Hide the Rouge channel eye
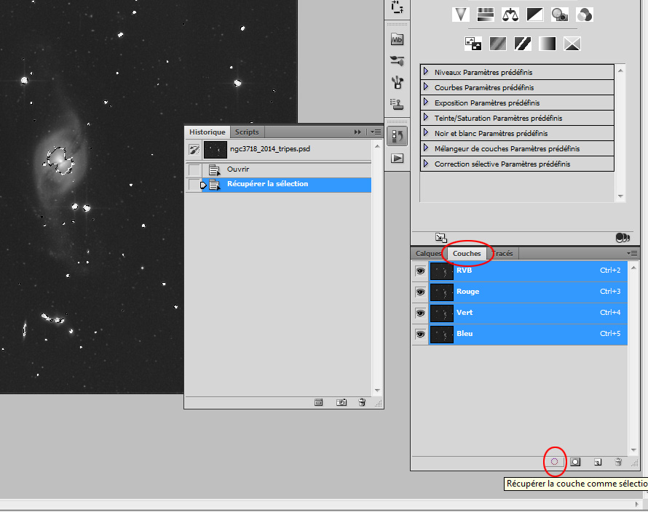Viewport: 648px width, 512px height. click(420, 292)
